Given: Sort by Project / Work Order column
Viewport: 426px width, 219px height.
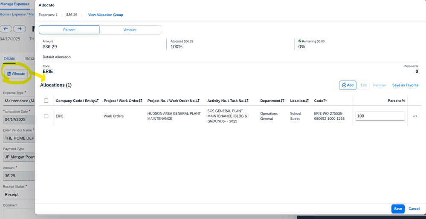Looking at the screenshot, I should (x=123, y=101).
